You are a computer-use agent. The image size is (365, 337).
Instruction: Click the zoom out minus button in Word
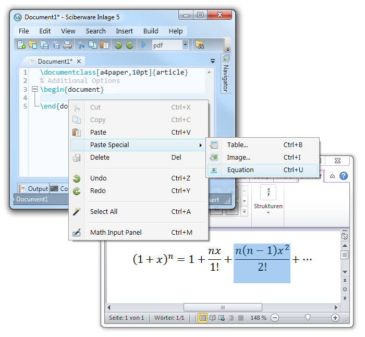(x=275, y=318)
